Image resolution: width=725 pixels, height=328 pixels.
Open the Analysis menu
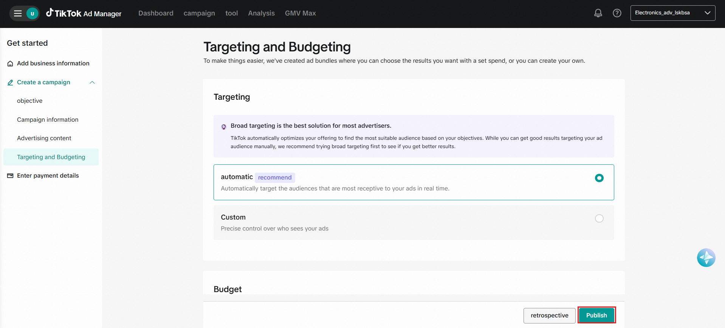tap(261, 13)
